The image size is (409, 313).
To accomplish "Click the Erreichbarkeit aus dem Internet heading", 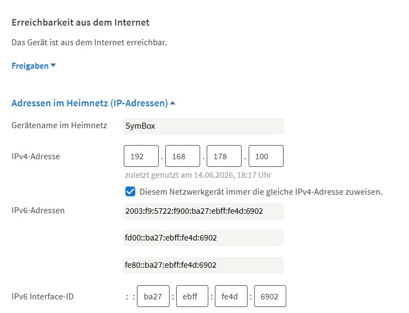I will click(x=81, y=22).
